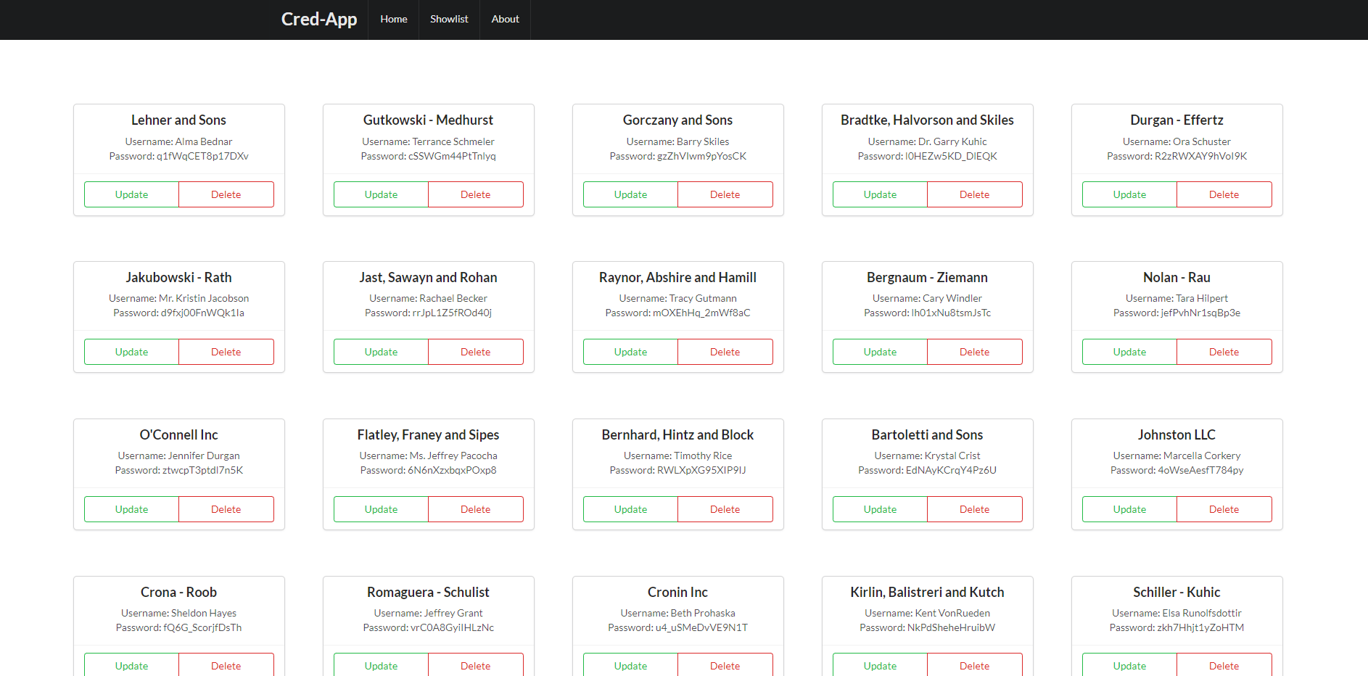Update the Jast, Sawayn and Rohan card
This screenshot has height=676, width=1368.
pyautogui.click(x=380, y=351)
